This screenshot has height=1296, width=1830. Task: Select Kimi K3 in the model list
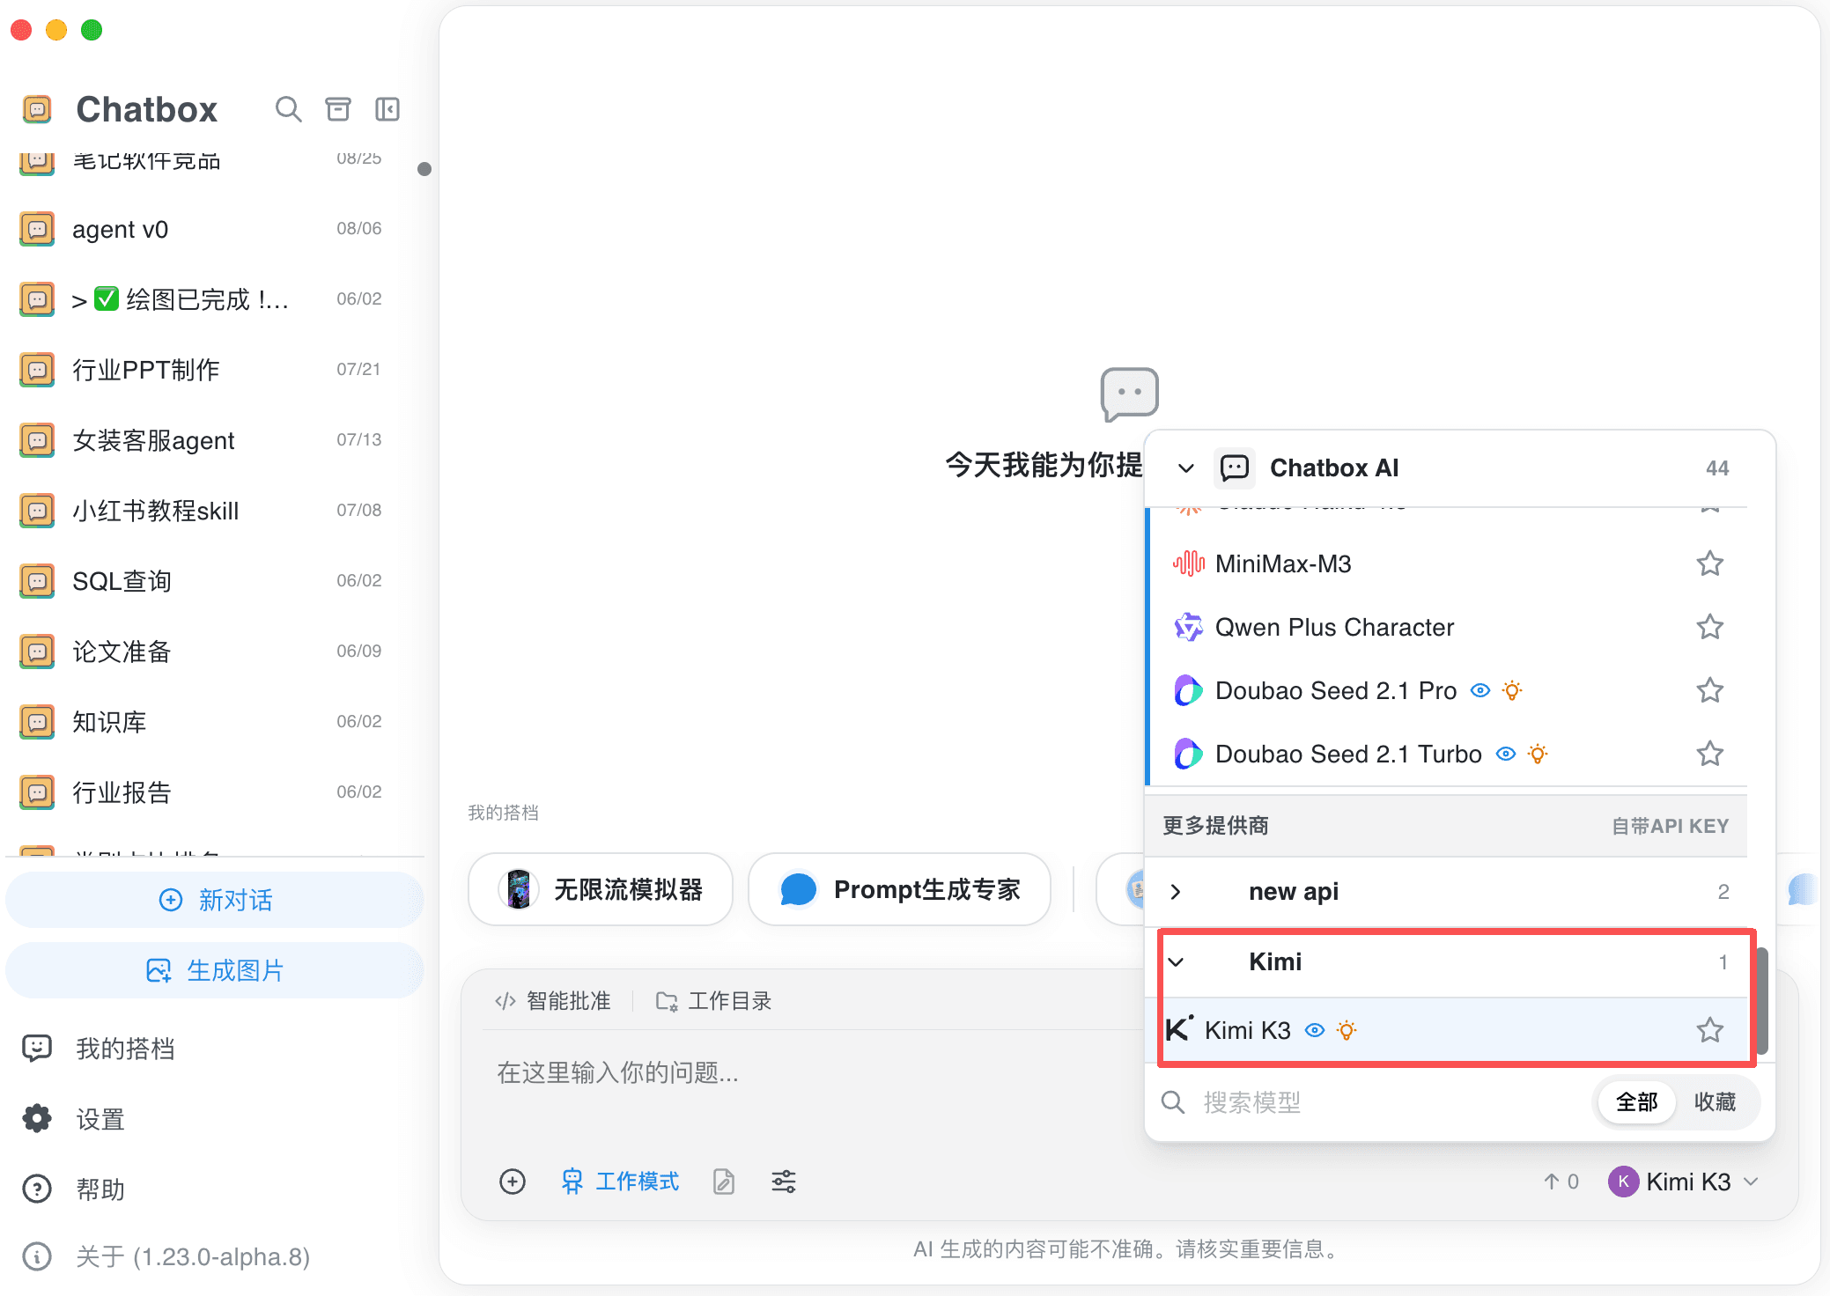1446,1029
